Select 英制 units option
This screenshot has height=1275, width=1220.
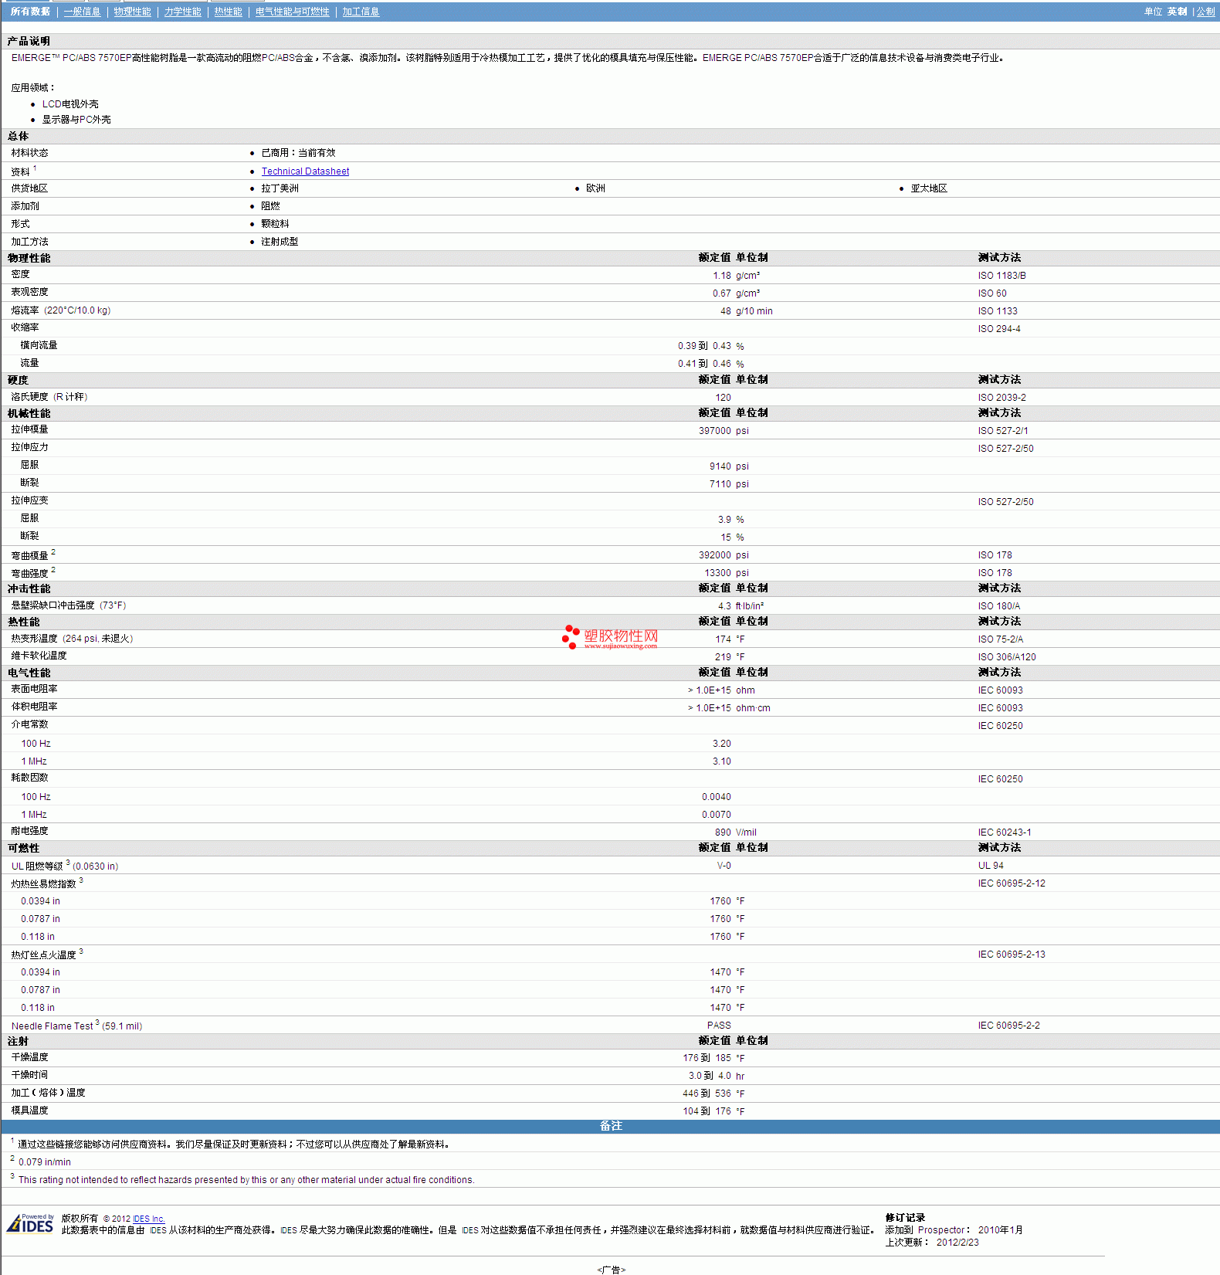1177,12
